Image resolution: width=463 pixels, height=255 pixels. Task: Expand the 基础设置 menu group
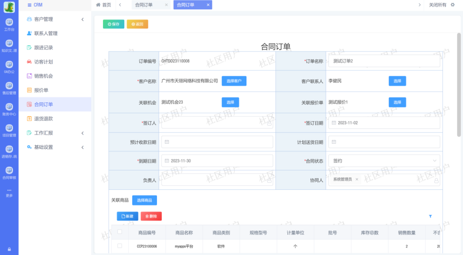pyautogui.click(x=82, y=147)
